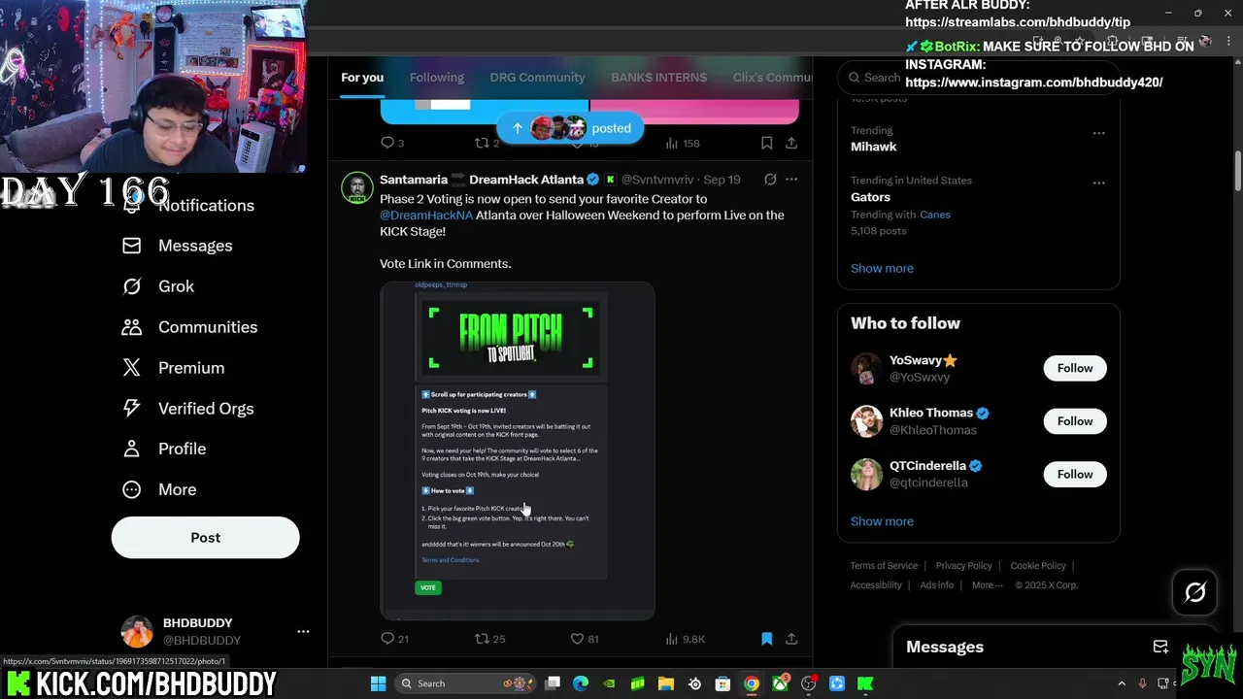Viewport: 1243px width, 699px height.
Task: Open Canes link under Gators trend
Action: coord(935,215)
